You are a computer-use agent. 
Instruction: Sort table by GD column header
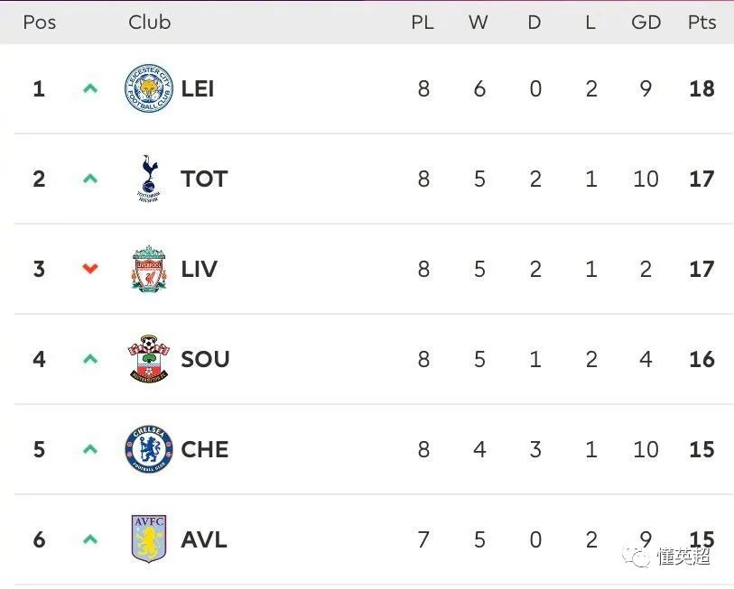click(x=646, y=22)
